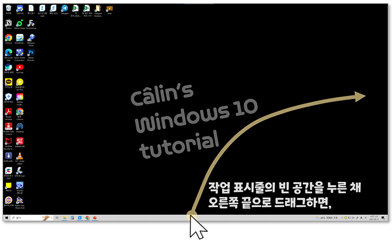The width and height of the screenshot is (392, 244).
Task: Open the Telegram desktop shortcut
Action: [x=65, y=9]
